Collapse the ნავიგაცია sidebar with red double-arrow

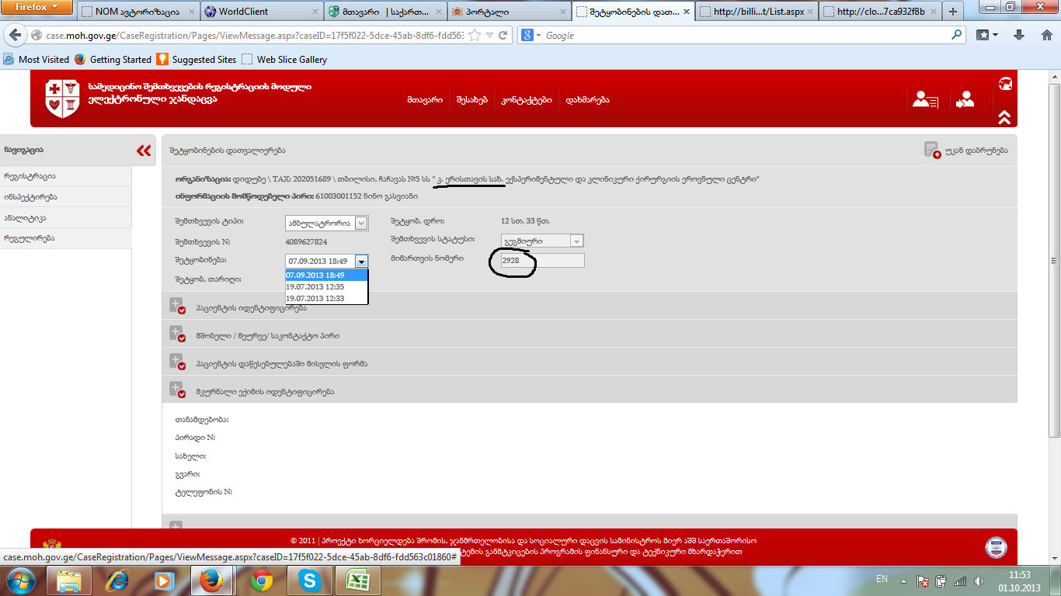click(x=144, y=151)
